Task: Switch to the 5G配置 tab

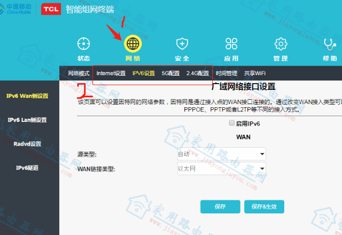Action: 171,73
